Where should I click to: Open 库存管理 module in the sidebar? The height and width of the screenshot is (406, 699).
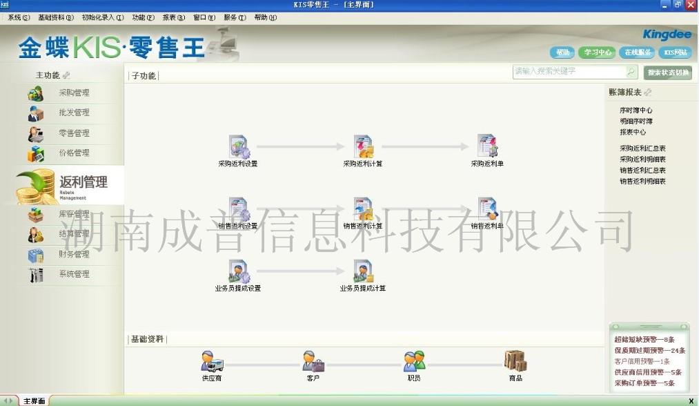74,214
